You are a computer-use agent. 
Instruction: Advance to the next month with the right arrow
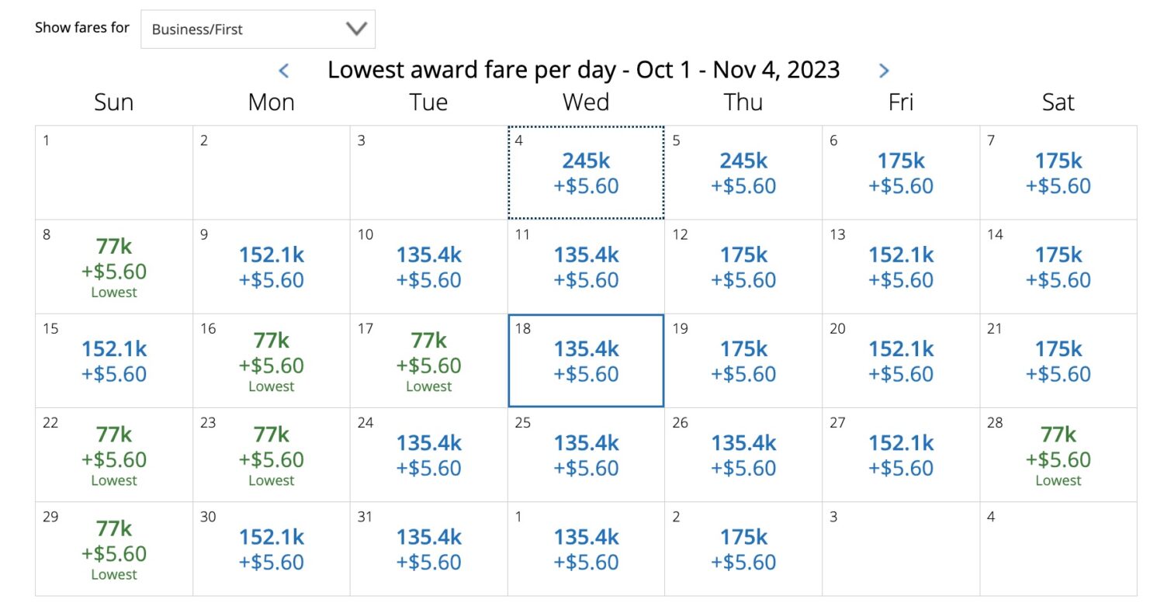point(884,70)
